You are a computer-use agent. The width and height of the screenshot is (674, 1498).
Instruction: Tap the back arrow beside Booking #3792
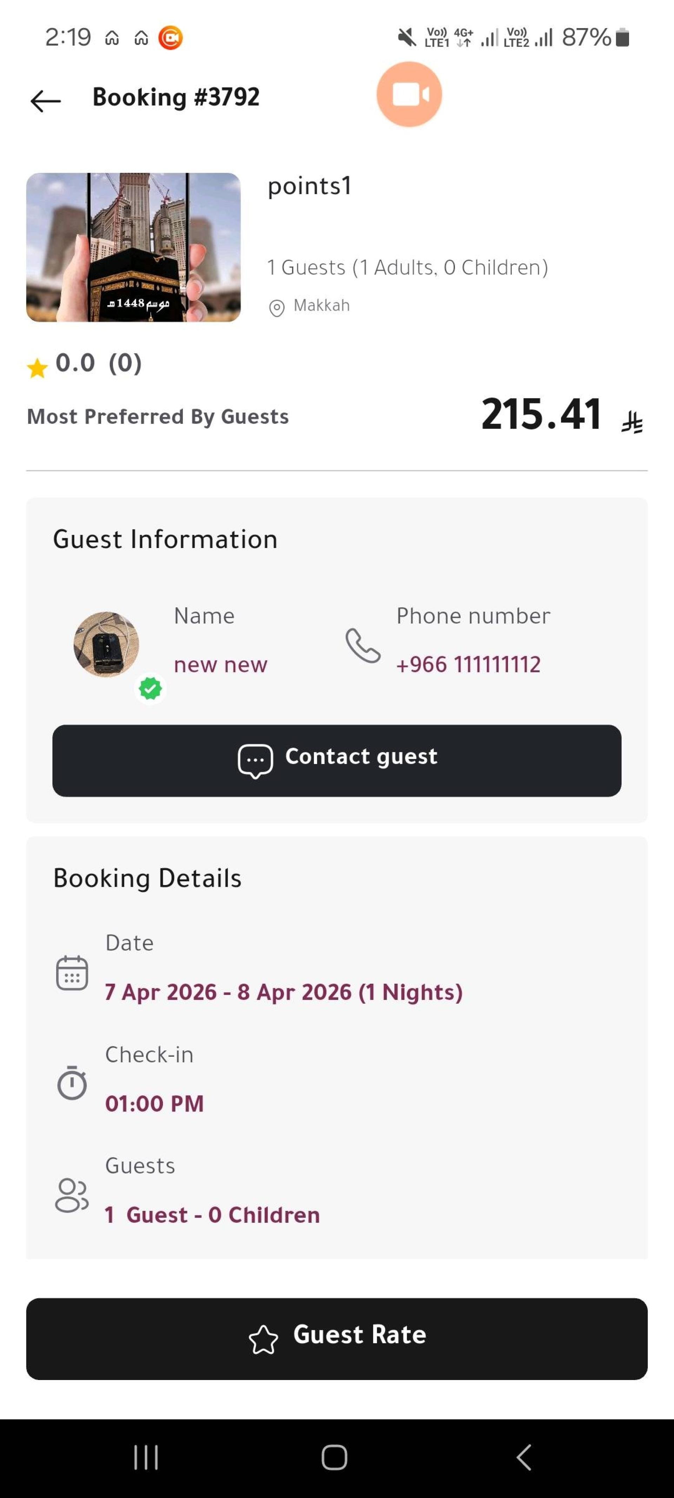click(x=45, y=101)
